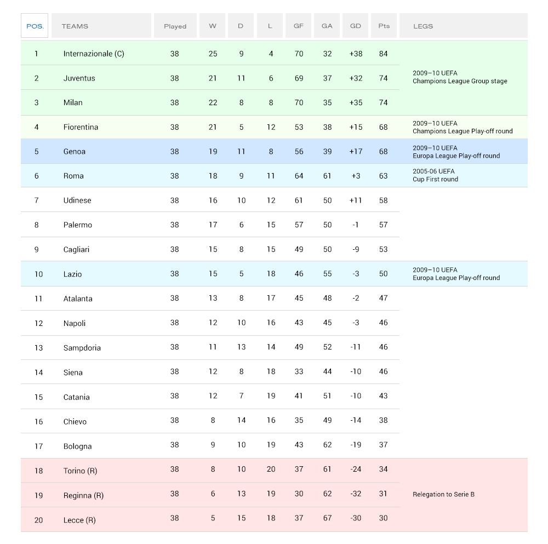Open the Torino (R) team entry
The image size is (548, 544).
tap(80, 471)
